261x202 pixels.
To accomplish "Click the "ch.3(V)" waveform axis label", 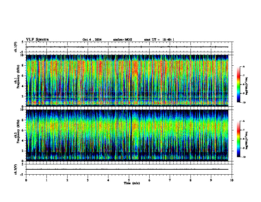I will [x=15, y=169].
